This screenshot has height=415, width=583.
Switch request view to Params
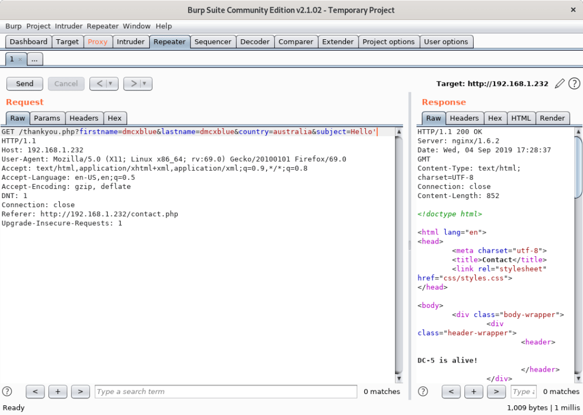pyautogui.click(x=47, y=118)
